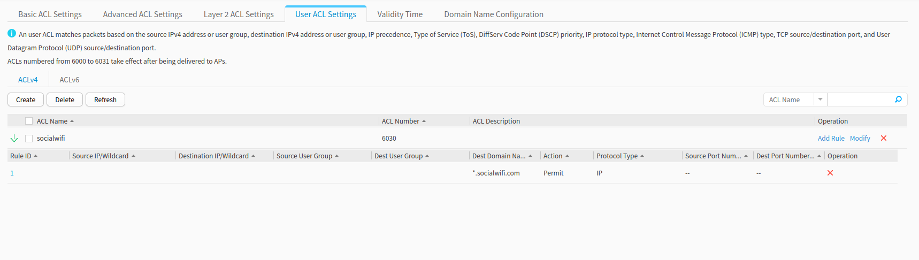This screenshot has width=919, height=260.
Task: Open the ACLv6 sub-tab
Action: coord(70,80)
